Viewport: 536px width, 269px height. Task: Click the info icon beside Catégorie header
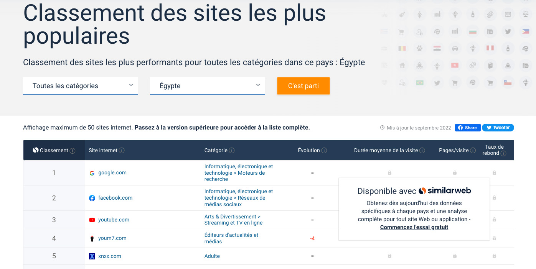coord(232,151)
